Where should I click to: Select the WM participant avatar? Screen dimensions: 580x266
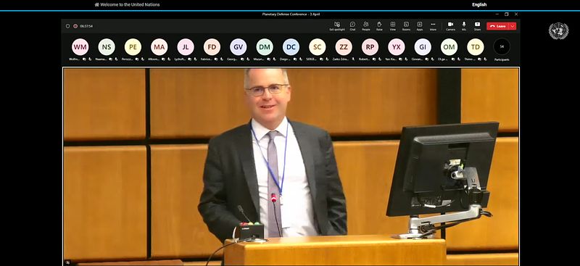point(80,47)
